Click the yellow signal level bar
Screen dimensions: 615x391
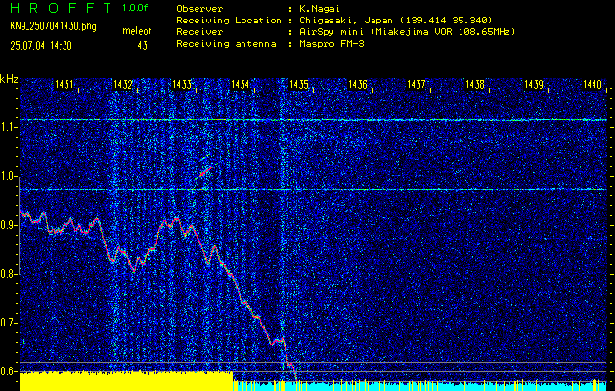point(126,381)
